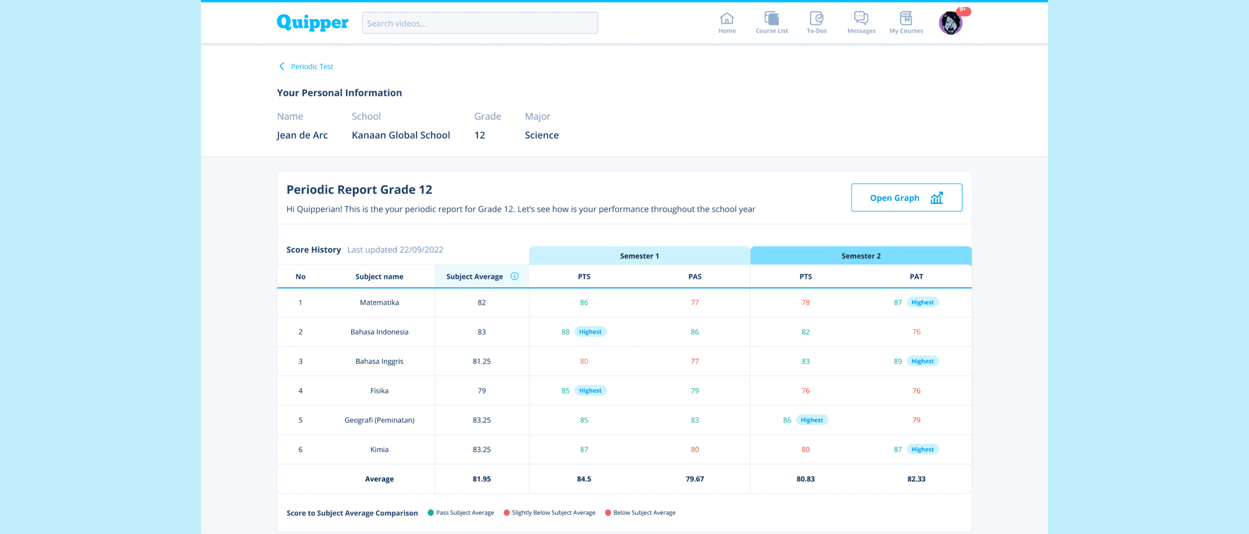1249x534 pixels.
Task: Select the Kimia subject name
Action: tap(379, 449)
